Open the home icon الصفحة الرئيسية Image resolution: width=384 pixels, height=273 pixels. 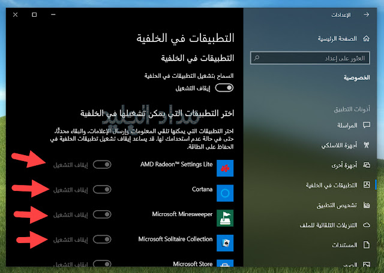coord(367,39)
